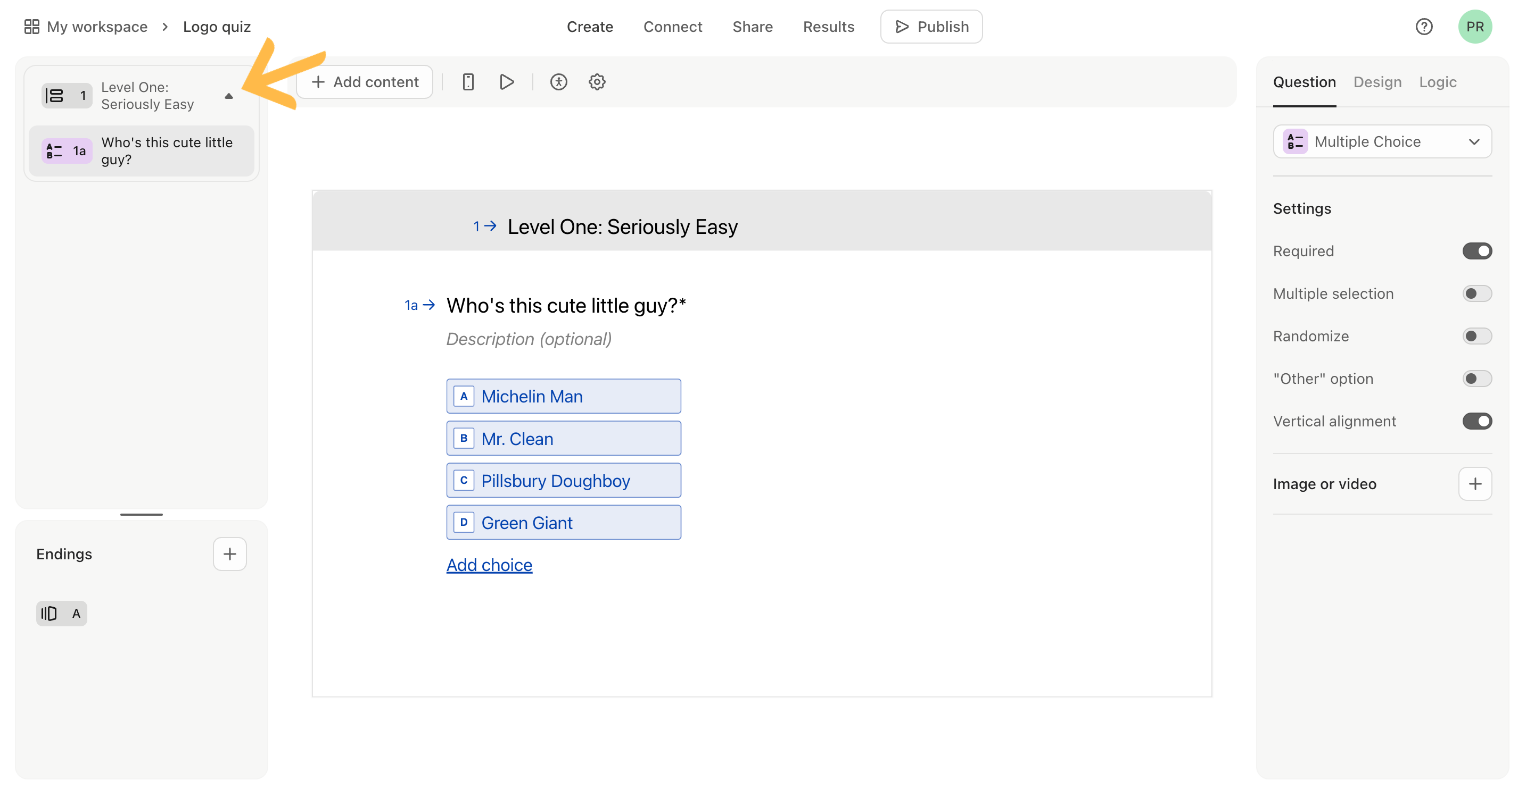Edit the Green Giant choice
Screen dimensions: 1518x789
pyautogui.click(x=563, y=522)
